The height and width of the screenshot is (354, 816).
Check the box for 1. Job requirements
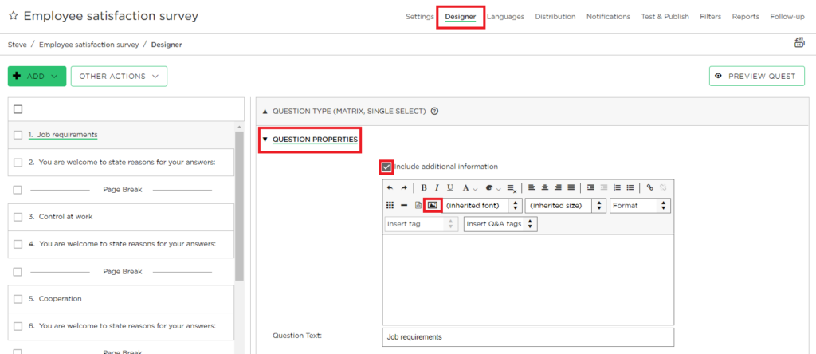(18, 135)
